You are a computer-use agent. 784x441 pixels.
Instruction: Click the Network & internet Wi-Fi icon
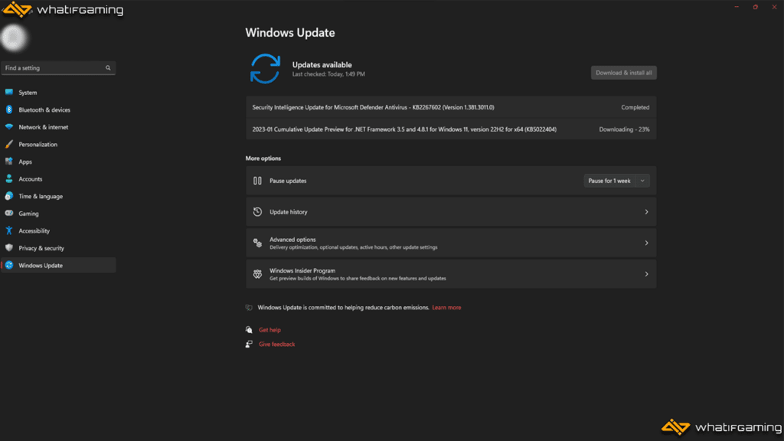[x=9, y=127]
